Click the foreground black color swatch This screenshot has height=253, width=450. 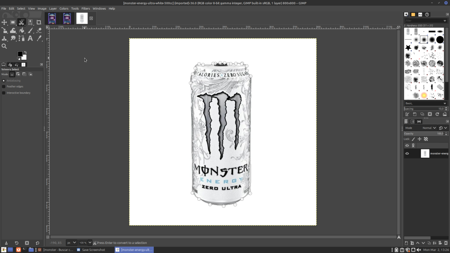(x=20, y=54)
